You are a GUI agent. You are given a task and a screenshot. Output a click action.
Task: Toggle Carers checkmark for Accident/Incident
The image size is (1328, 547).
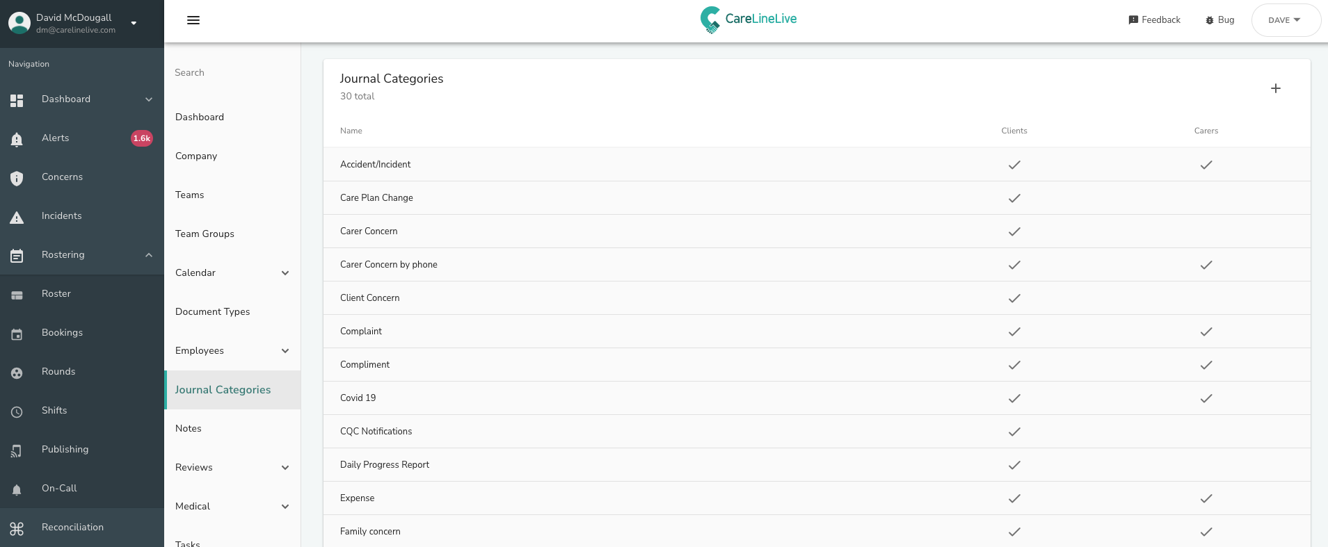tap(1206, 165)
